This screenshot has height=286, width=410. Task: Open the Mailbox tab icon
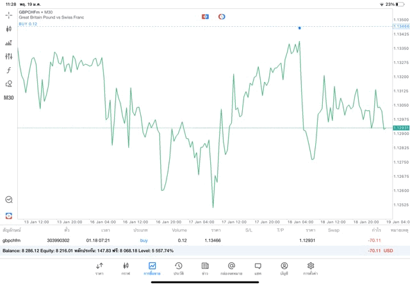point(231,268)
